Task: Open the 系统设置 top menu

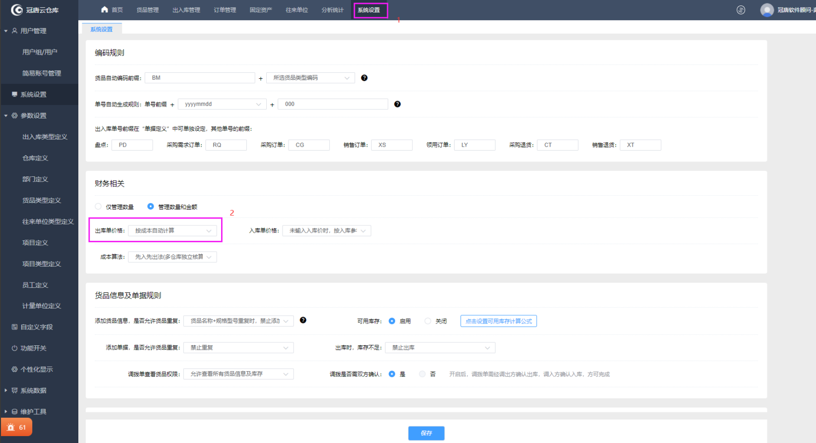Action: (x=369, y=10)
